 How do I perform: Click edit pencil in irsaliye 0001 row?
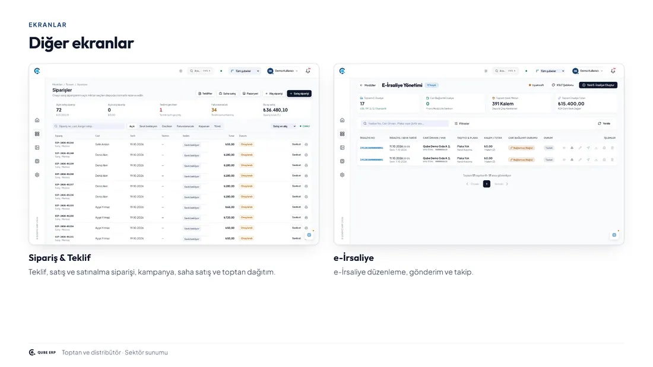click(580, 159)
